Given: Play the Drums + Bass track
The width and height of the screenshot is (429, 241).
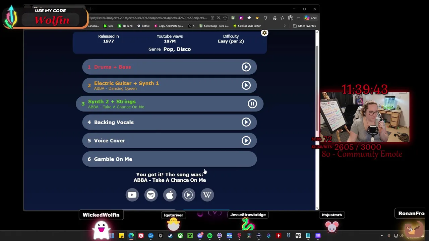Looking at the screenshot, I should point(246,67).
